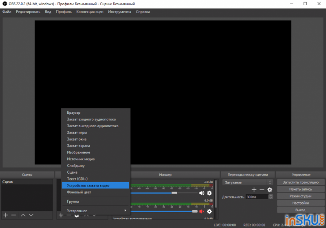Choose Захват игры source

tap(95, 132)
